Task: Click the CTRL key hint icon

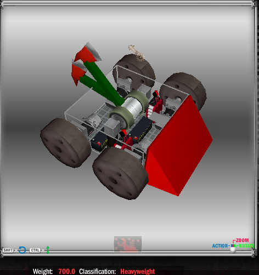Action: [x=35, y=250]
